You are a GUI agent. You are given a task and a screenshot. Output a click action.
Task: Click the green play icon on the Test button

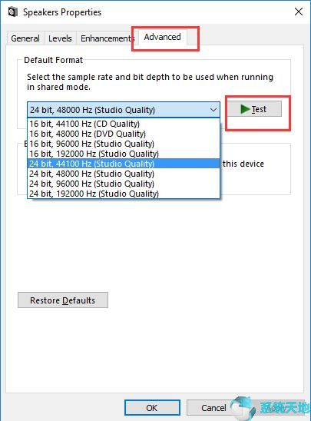point(245,109)
